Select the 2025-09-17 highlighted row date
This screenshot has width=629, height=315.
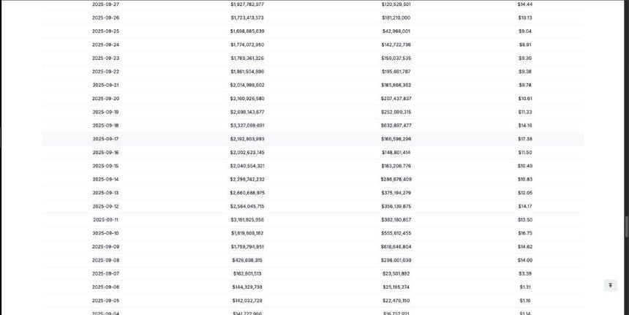coord(105,139)
